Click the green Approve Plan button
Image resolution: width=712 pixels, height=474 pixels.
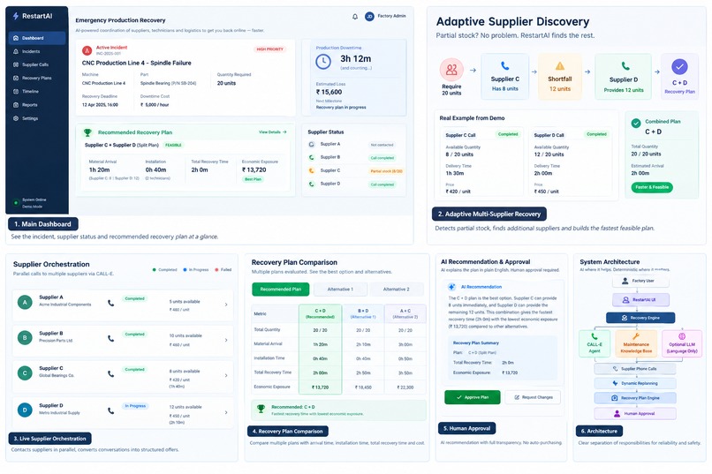tap(473, 397)
